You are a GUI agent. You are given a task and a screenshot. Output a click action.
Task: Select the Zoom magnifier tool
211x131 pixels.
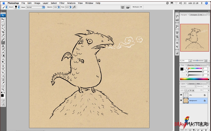(3, 89)
